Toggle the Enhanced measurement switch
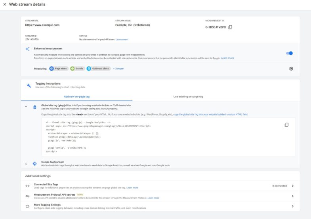 [289, 53]
